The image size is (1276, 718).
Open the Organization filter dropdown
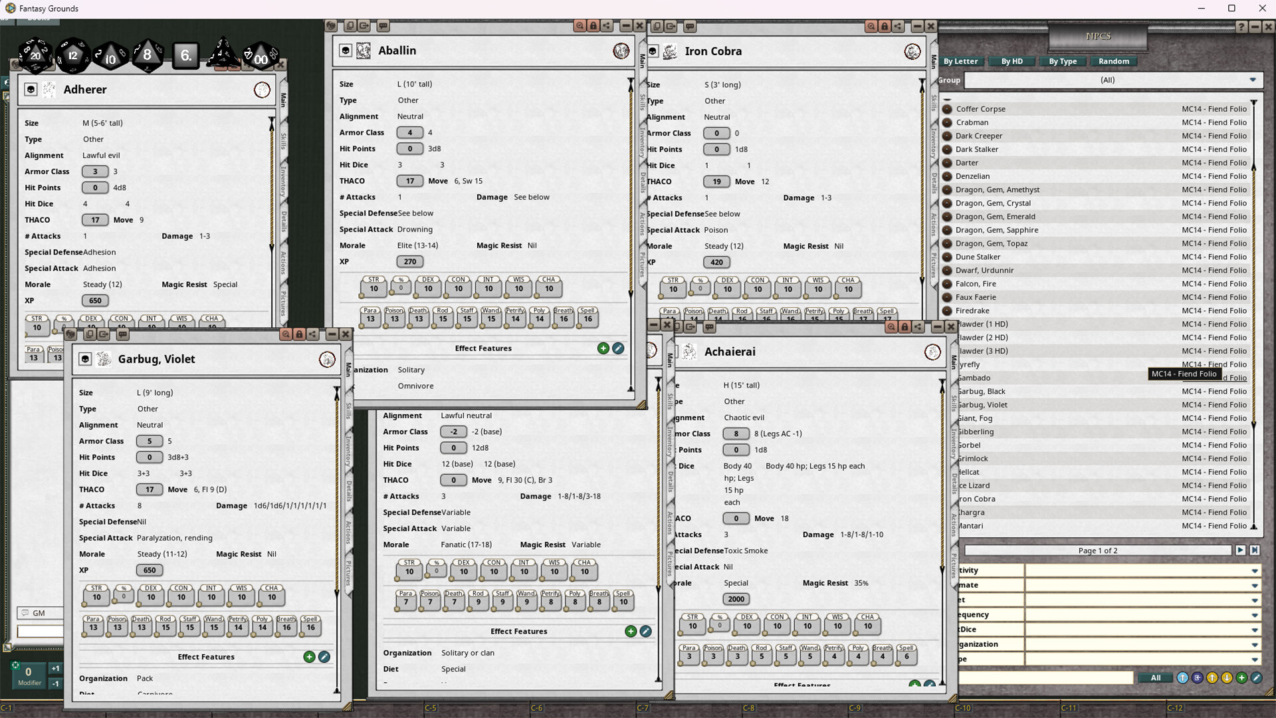pyautogui.click(x=1255, y=644)
